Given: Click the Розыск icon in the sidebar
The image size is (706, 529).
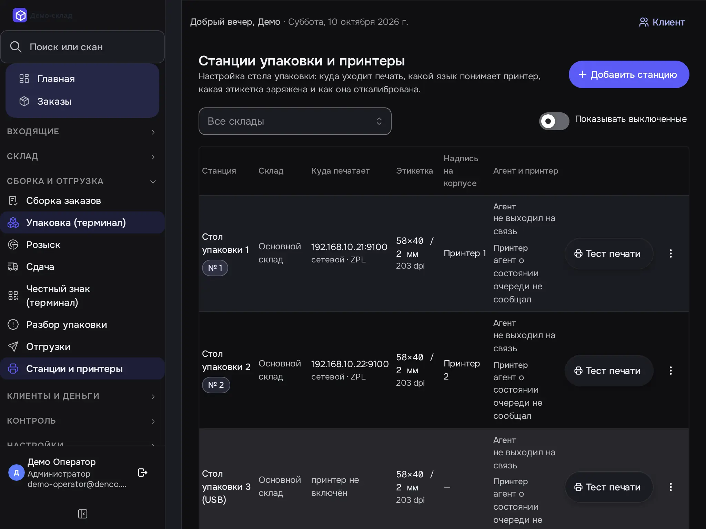Looking at the screenshot, I should (x=13, y=245).
